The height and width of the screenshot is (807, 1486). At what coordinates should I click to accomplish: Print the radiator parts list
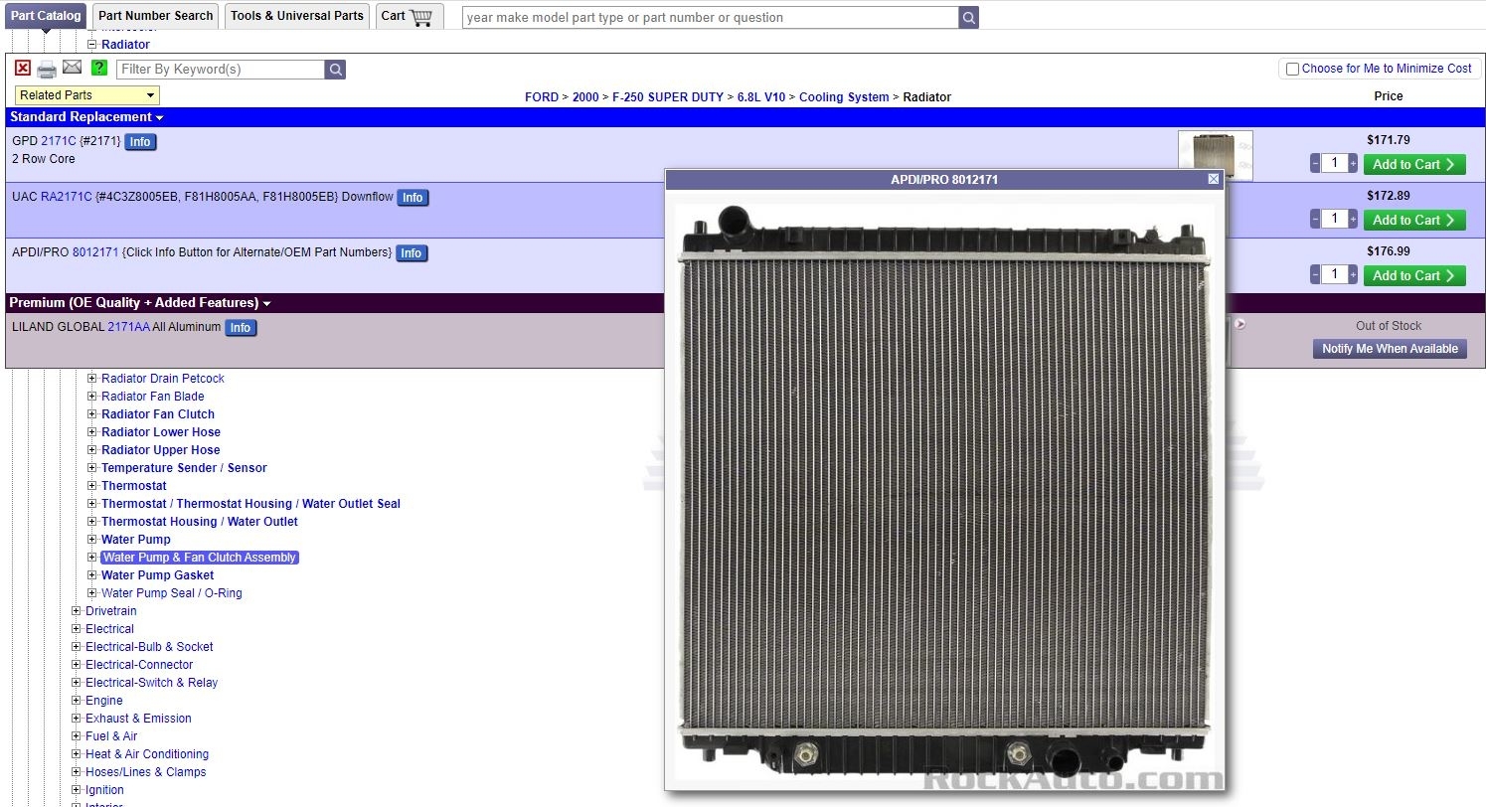(47, 70)
